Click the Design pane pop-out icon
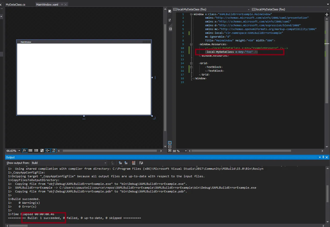The width and height of the screenshot is (330, 227). (170, 11)
